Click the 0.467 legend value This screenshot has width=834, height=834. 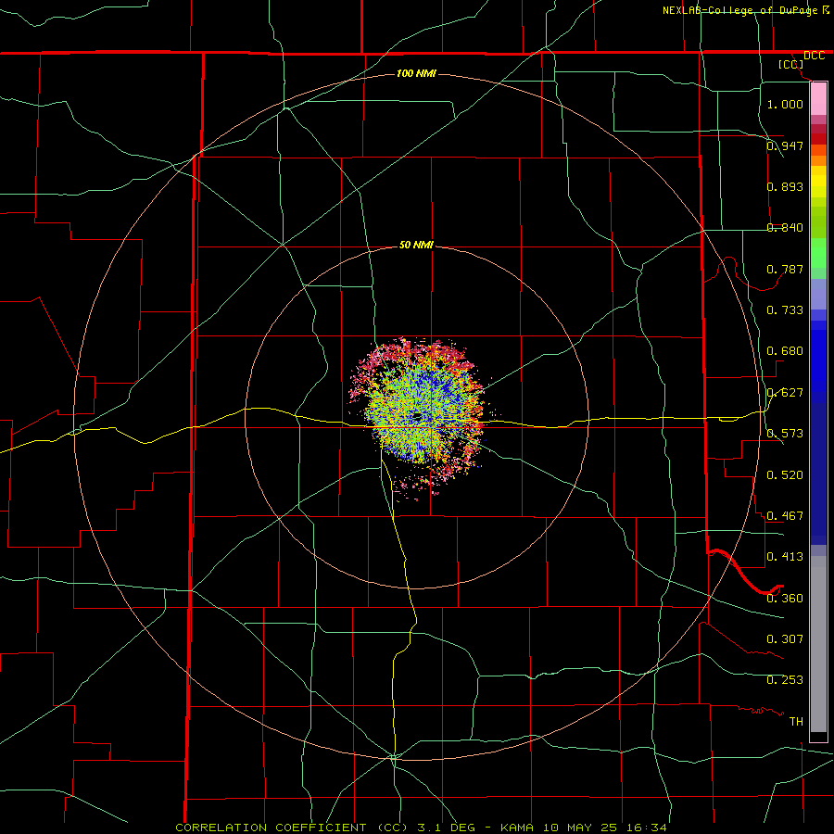pos(785,515)
